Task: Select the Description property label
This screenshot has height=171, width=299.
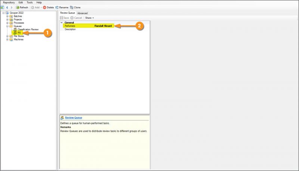Action: pyautogui.click(x=70, y=29)
